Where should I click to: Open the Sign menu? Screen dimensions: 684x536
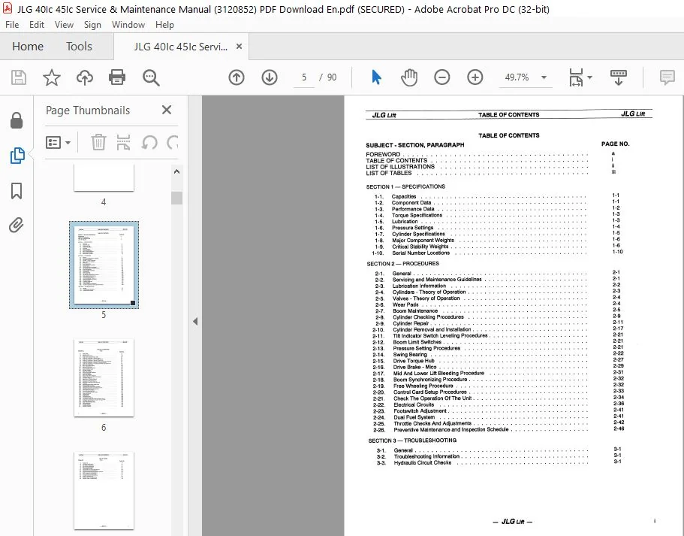click(x=92, y=25)
